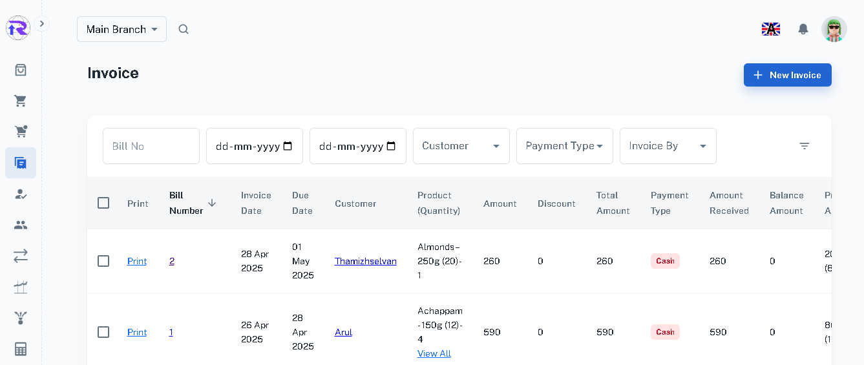Select checkbox for bill number 2 row
This screenshot has height=365, width=864.
[x=103, y=261]
